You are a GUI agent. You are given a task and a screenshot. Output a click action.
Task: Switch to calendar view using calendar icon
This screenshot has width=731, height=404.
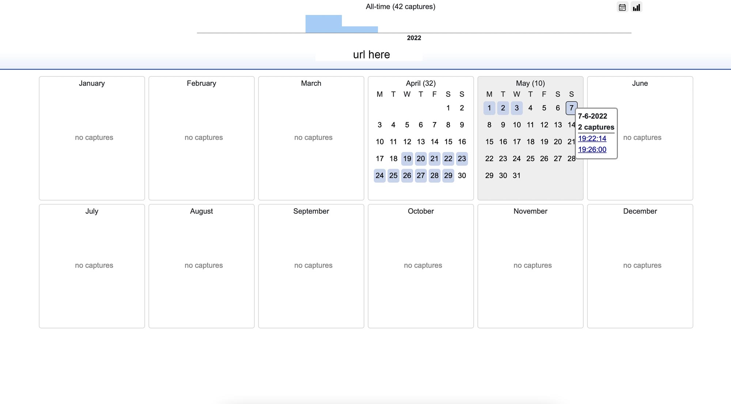tap(622, 7)
